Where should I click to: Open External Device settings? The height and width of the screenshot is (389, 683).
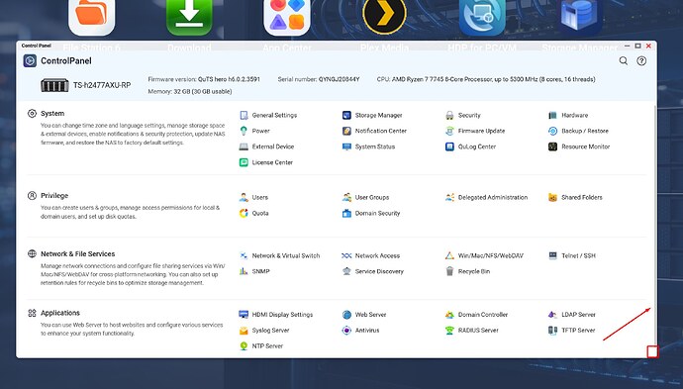pyautogui.click(x=266, y=146)
